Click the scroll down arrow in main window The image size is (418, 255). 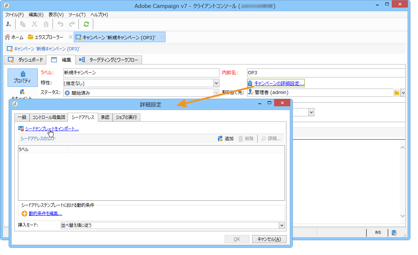coord(403,216)
